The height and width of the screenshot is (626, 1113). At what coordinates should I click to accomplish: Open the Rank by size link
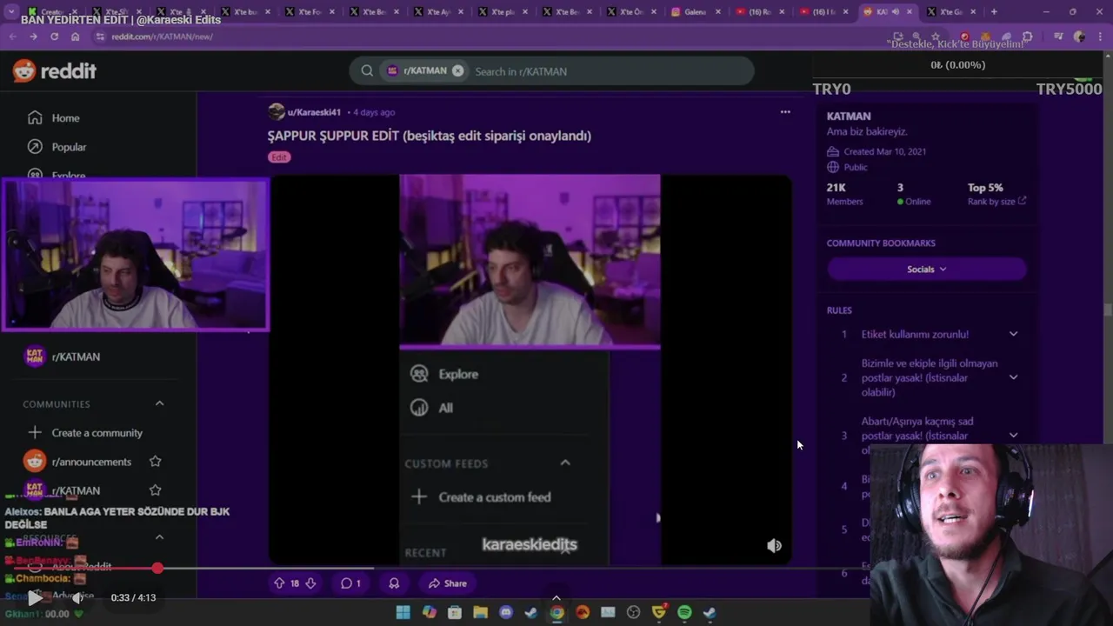pos(996,202)
